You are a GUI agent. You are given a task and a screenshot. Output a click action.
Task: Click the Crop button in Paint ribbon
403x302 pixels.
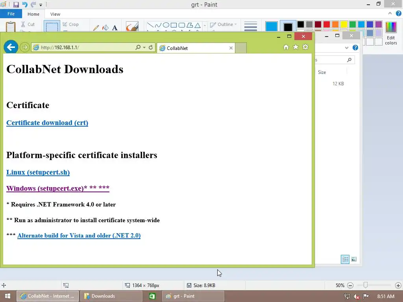(70, 24)
